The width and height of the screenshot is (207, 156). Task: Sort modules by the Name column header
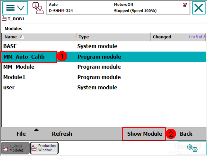tap(39, 37)
